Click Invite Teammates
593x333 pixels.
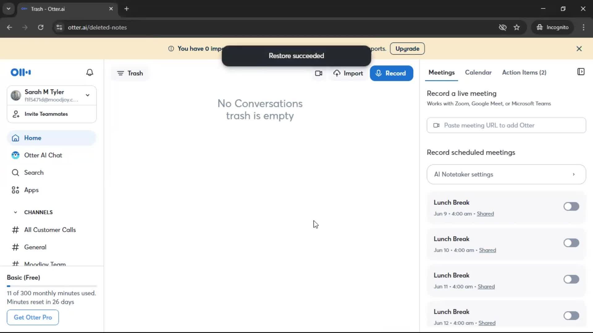pos(52,114)
